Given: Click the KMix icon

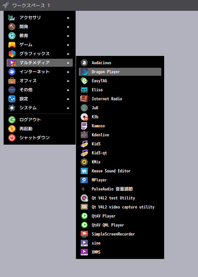Looking at the screenshot, I should (x=84, y=162).
